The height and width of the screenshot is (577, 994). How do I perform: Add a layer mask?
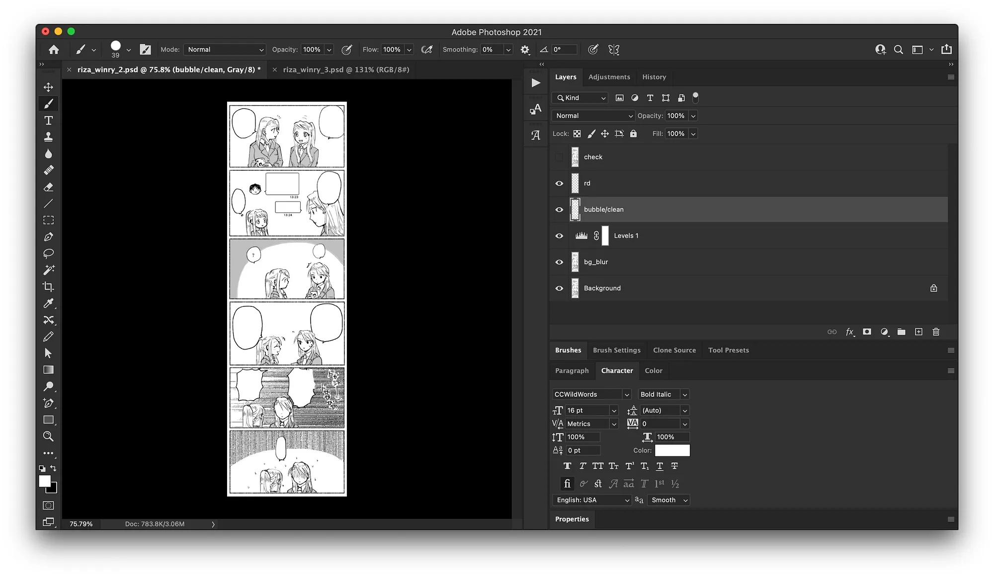tap(867, 332)
